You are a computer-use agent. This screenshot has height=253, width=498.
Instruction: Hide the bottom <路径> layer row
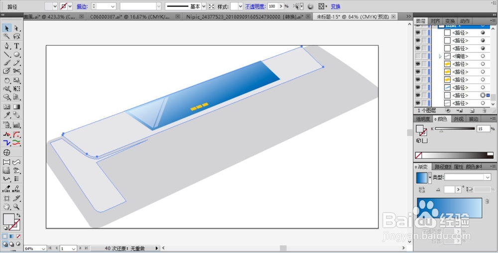(418, 103)
